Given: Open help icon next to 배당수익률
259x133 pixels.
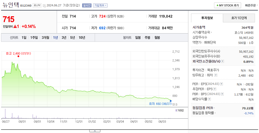Looking at the screenshot, I should click(x=210, y=99).
